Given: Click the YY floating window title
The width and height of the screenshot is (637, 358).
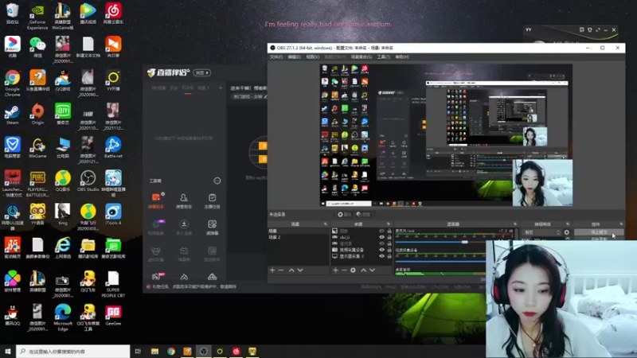Looking at the screenshot, I should click(529, 29).
